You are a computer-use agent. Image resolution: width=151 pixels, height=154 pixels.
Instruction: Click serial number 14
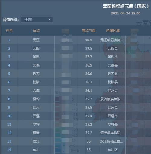point(9,150)
